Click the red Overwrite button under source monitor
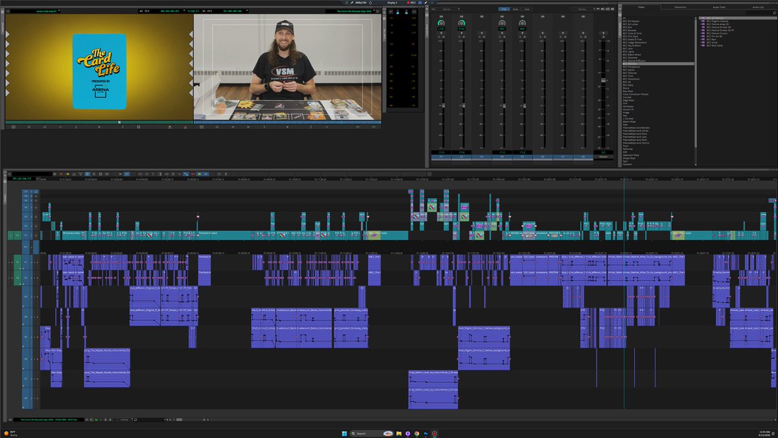This screenshot has width=778, height=438. 185,127
